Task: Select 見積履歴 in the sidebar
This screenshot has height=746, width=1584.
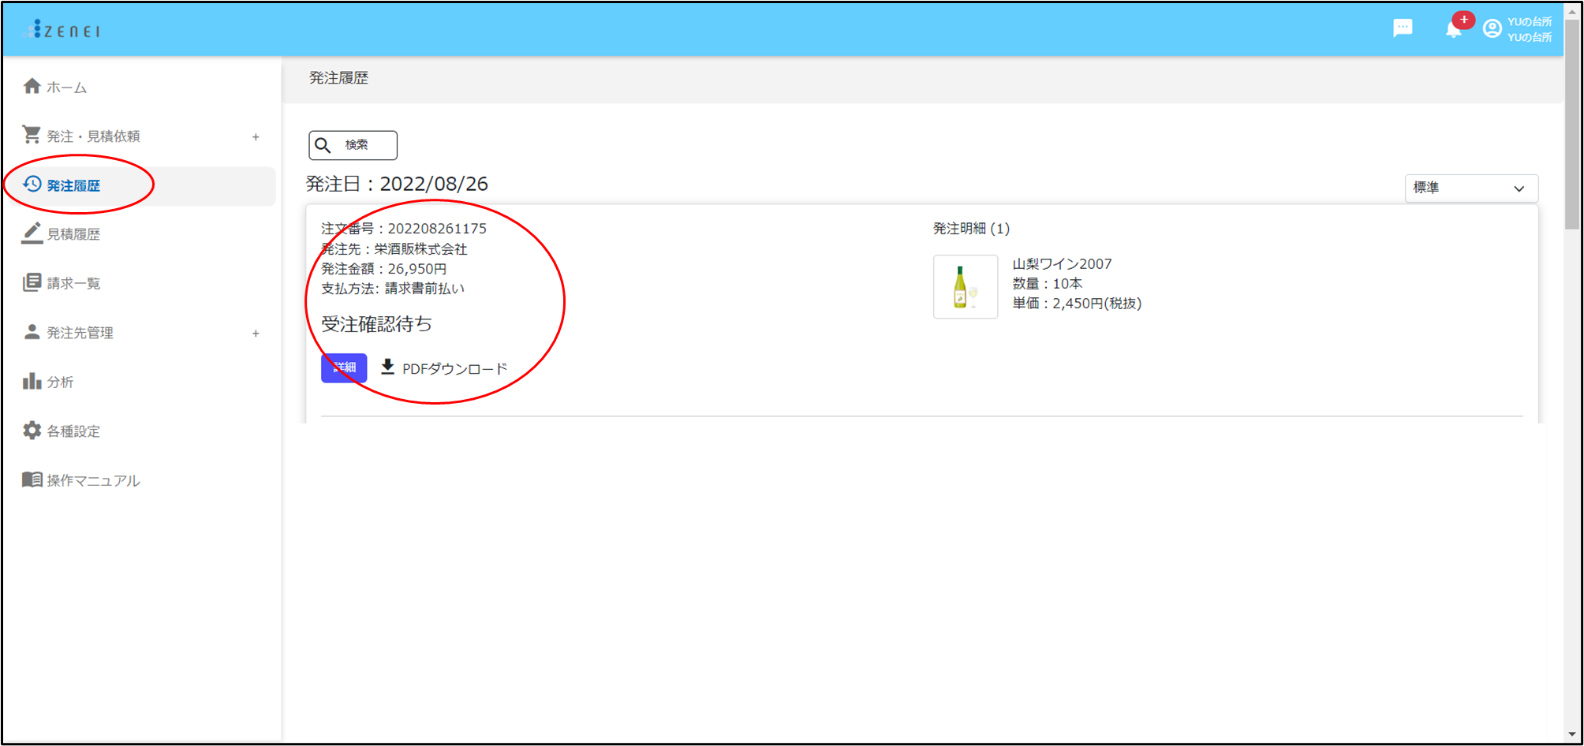Action: 73,234
